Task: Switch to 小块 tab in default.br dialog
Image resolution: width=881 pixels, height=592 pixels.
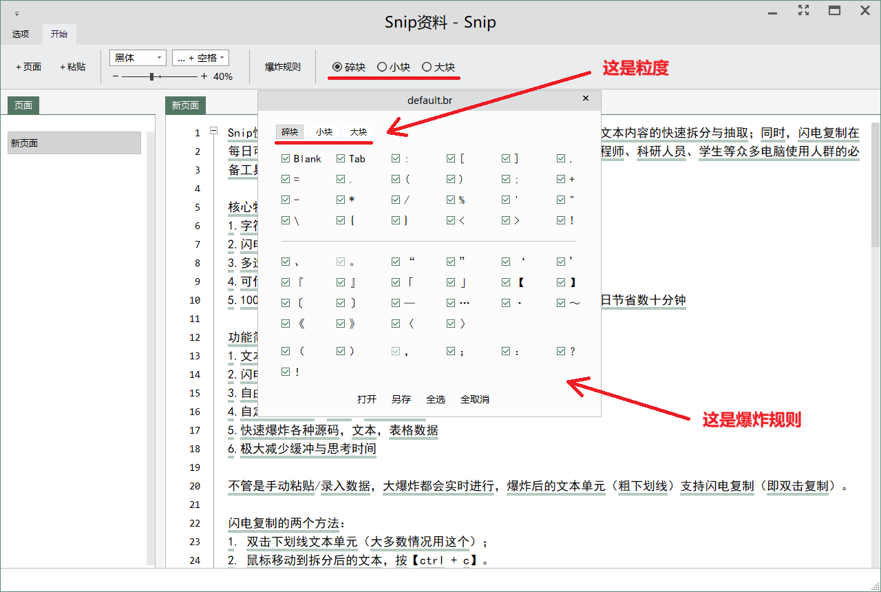Action: point(324,131)
